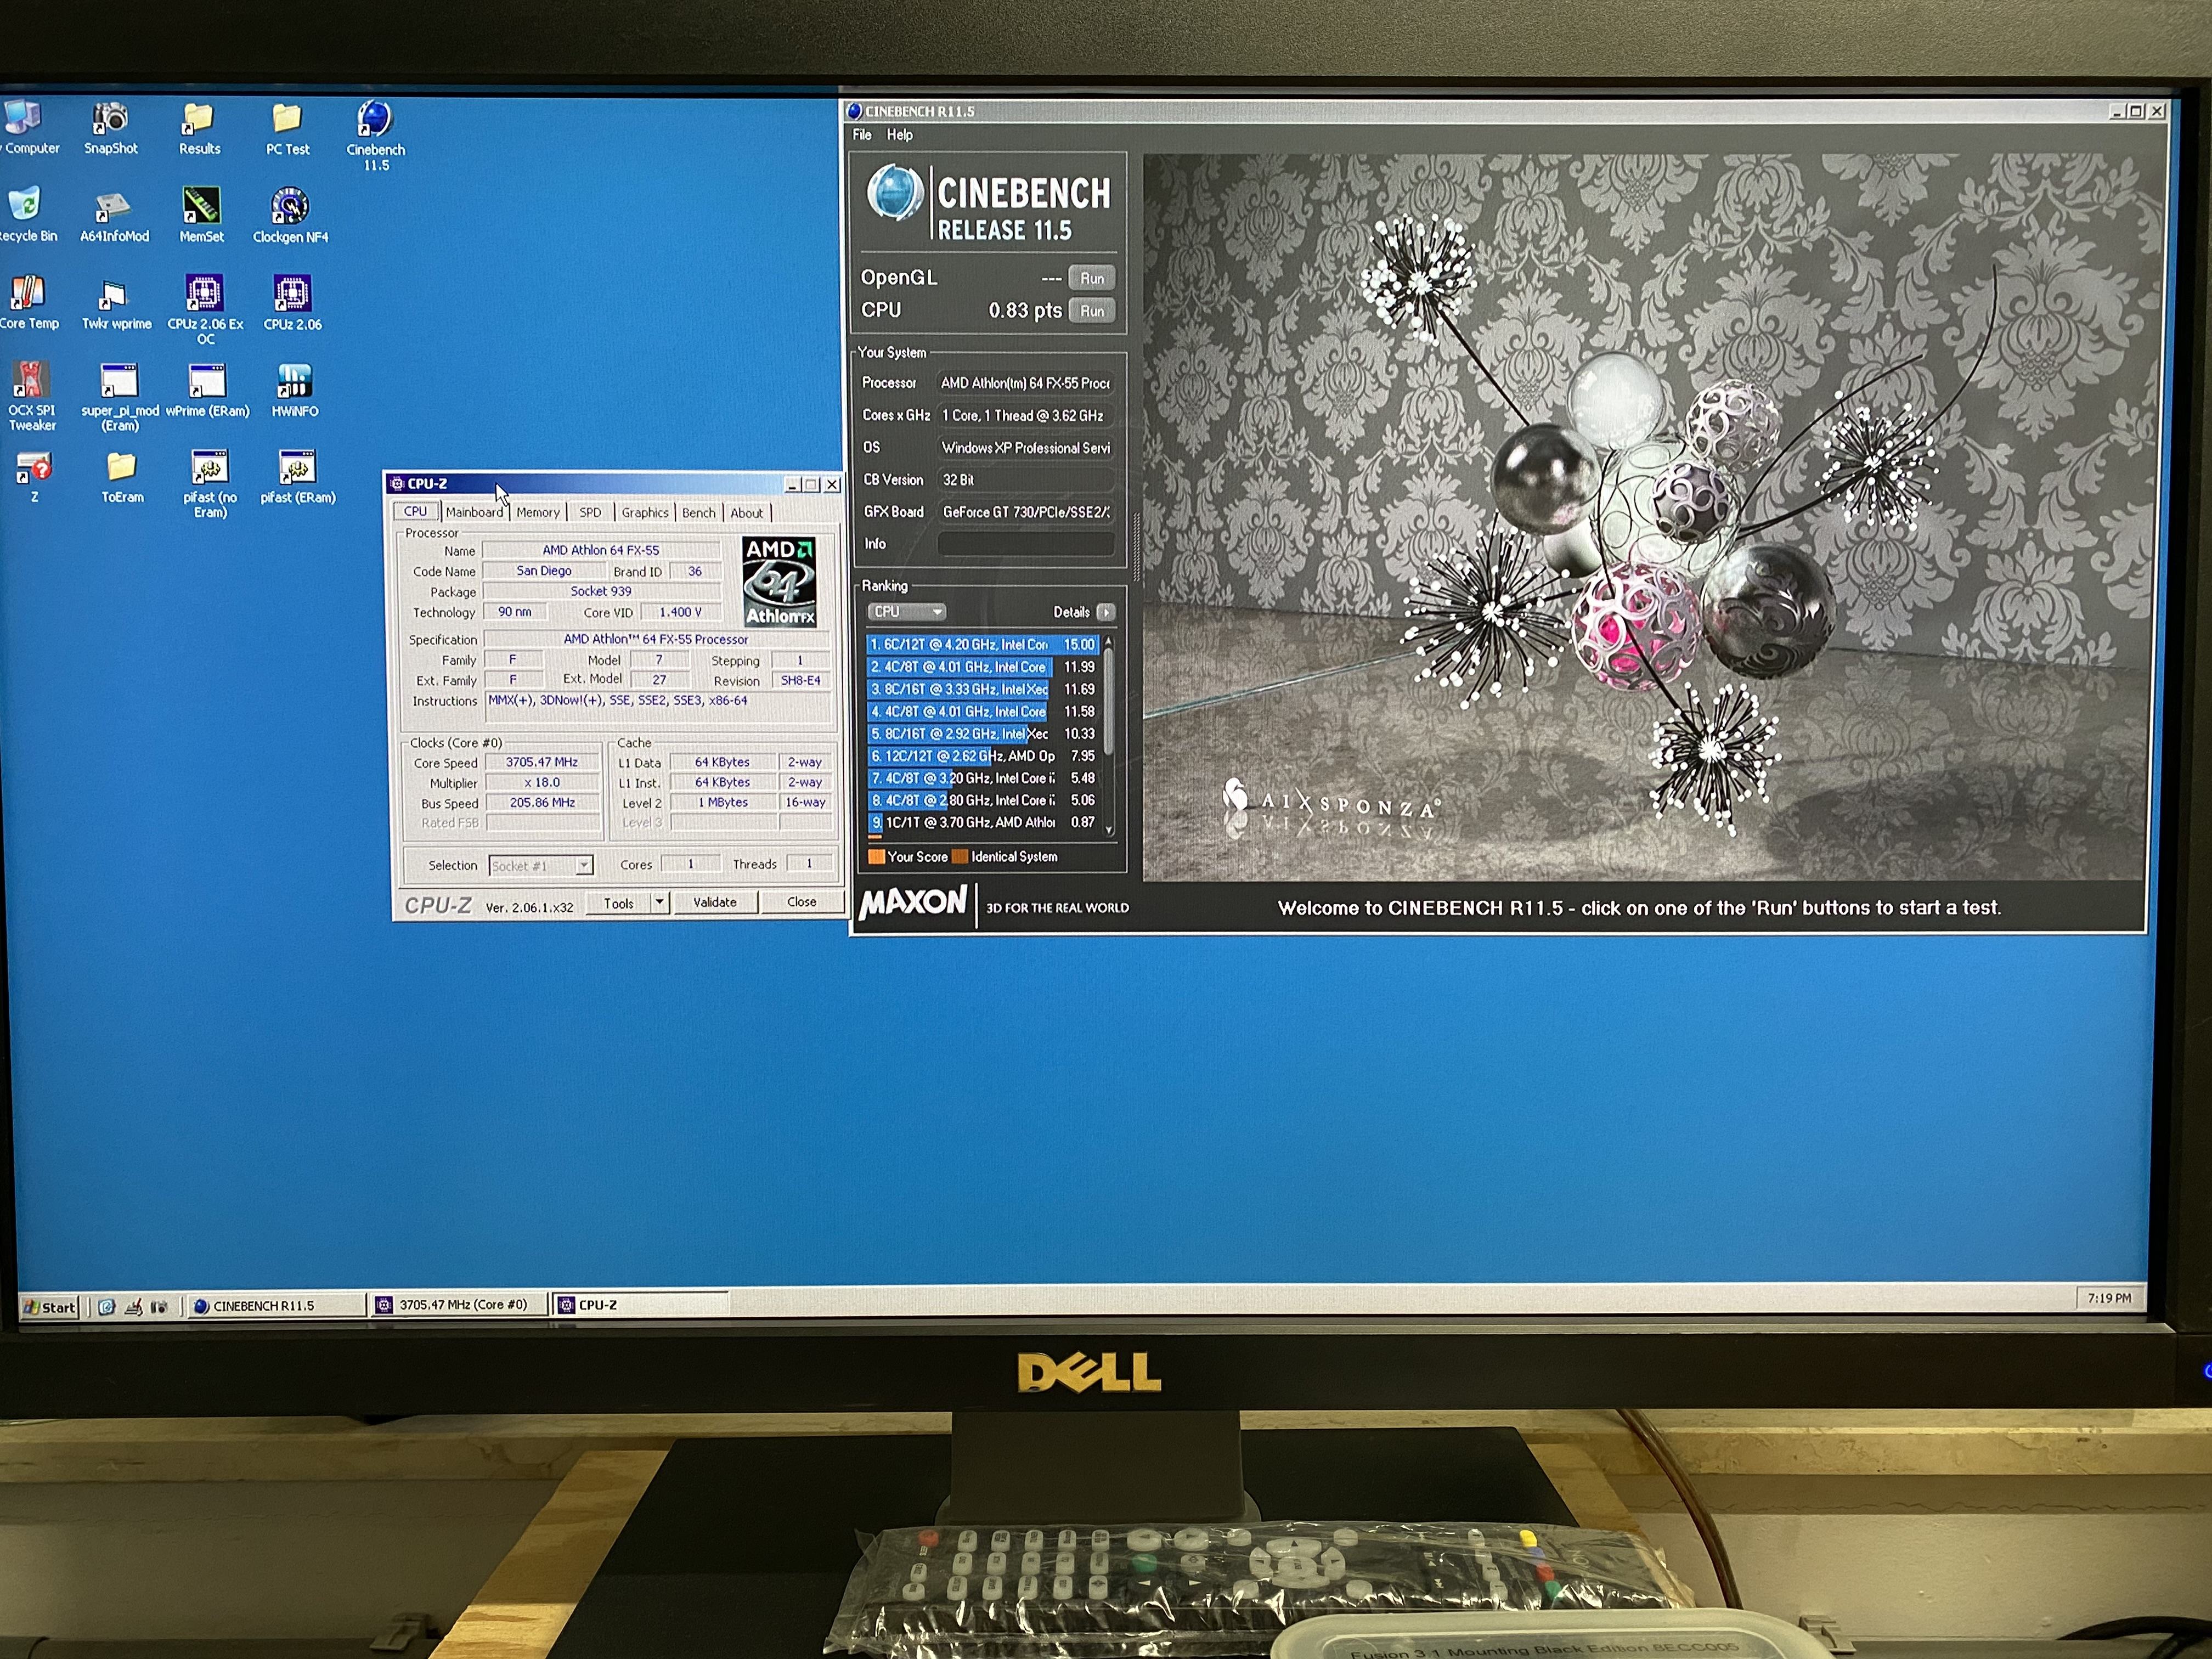
Task: Open the ToEram folder
Action: point(122,476)
